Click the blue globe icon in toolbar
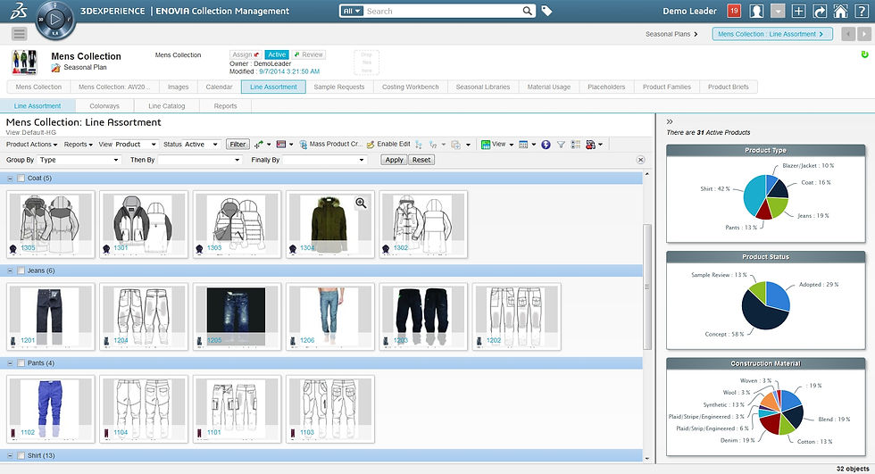The width and height of the screenshot is (875, 474). point(546,145)
